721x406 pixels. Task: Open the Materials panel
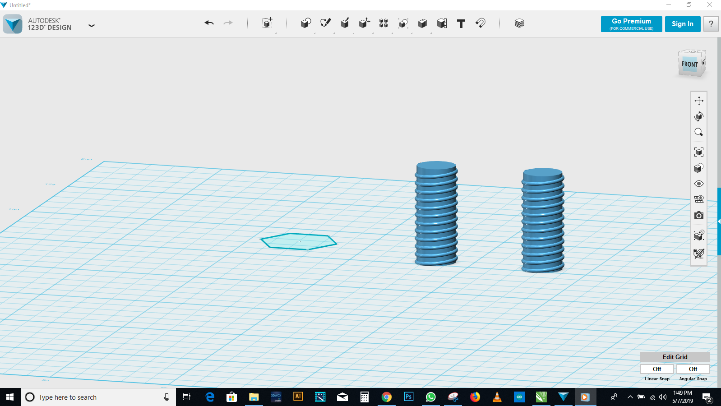point(519,23)
